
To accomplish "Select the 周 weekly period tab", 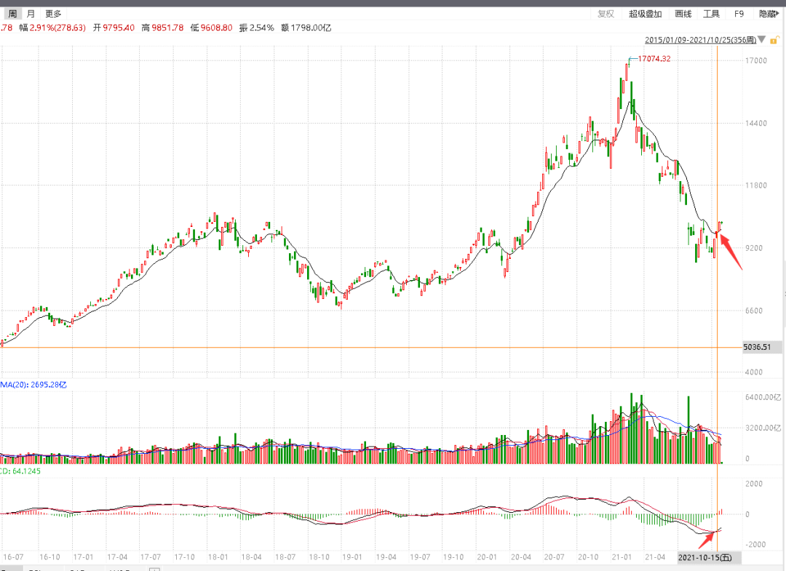I will pos(12,14).
